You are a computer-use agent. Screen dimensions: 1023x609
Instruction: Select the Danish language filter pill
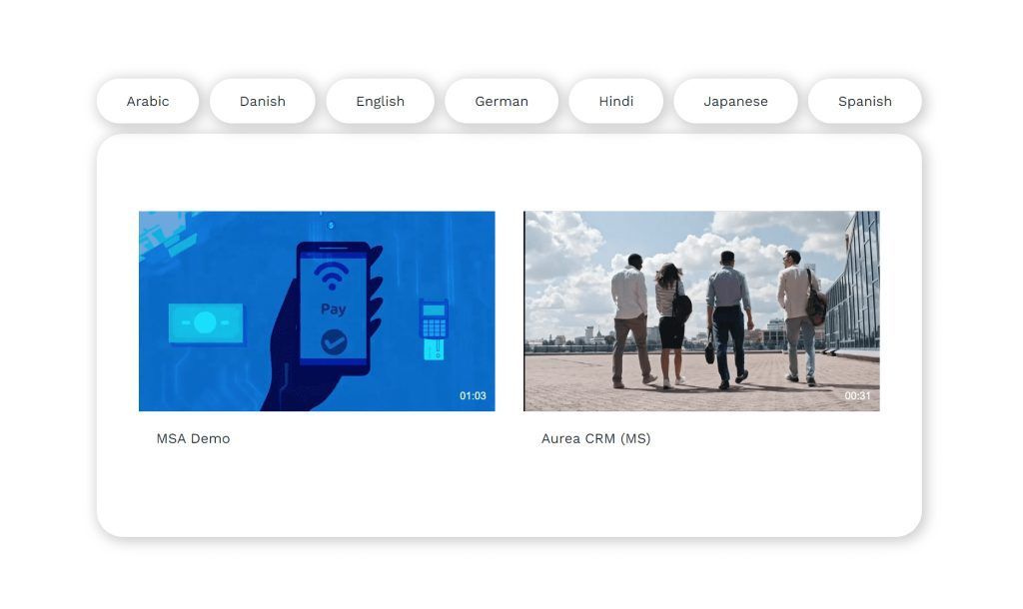tap(262, 101)
